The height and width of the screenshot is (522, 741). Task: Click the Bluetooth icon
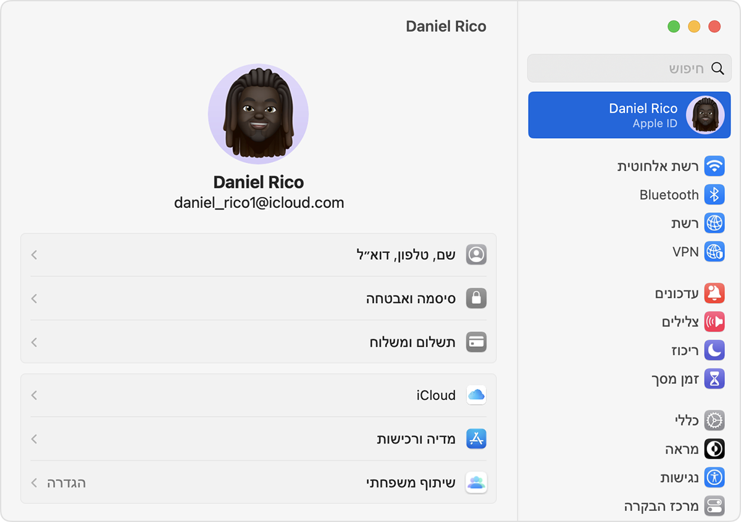[x=714, y=195]
